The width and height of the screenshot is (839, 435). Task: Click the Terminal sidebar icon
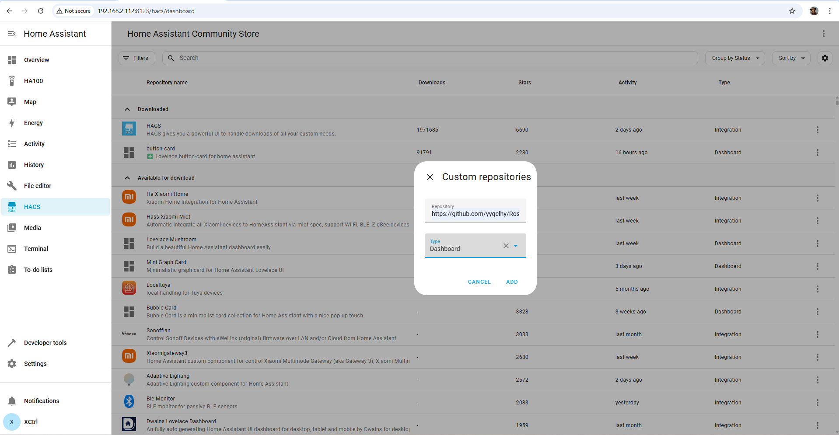coord(12,249)
